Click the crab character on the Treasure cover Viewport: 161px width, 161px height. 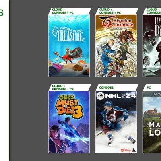(x=67, y=55)
